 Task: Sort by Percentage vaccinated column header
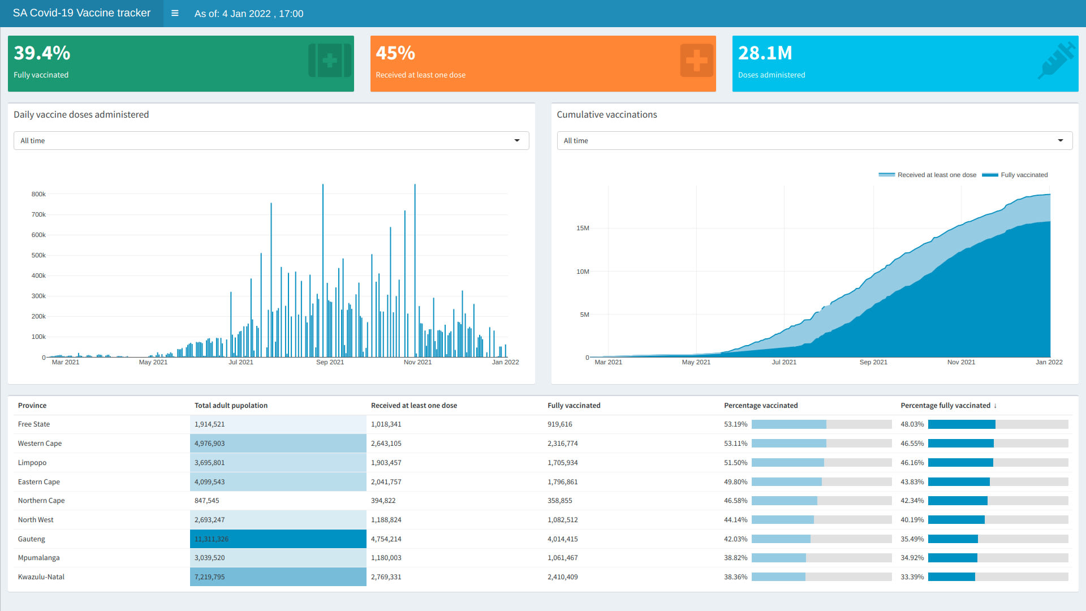click(761, 406)
